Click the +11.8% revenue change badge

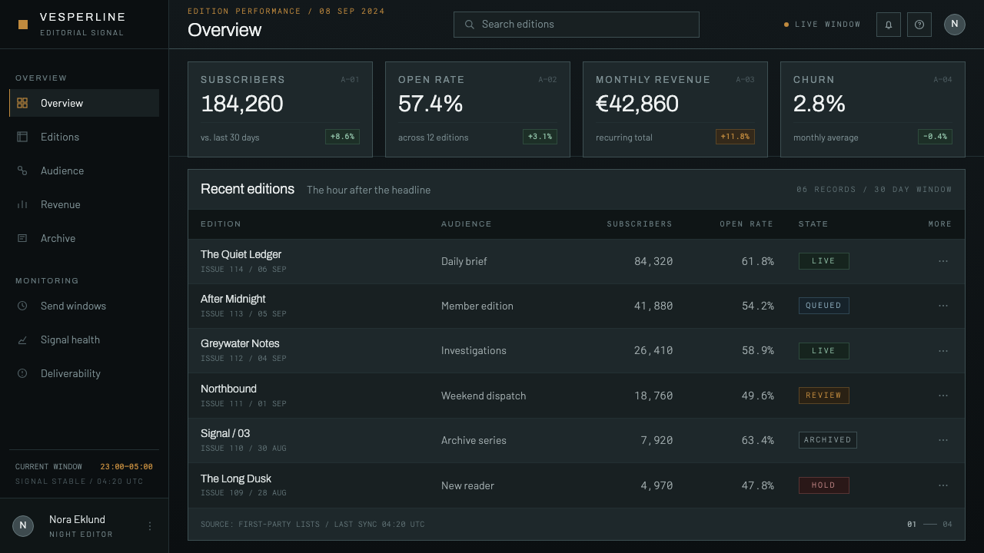coord(735,137)
